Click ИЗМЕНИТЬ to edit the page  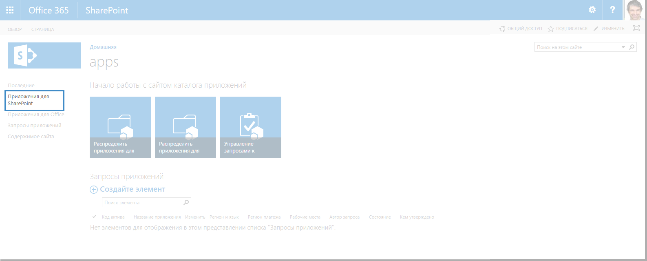point(609,29)
